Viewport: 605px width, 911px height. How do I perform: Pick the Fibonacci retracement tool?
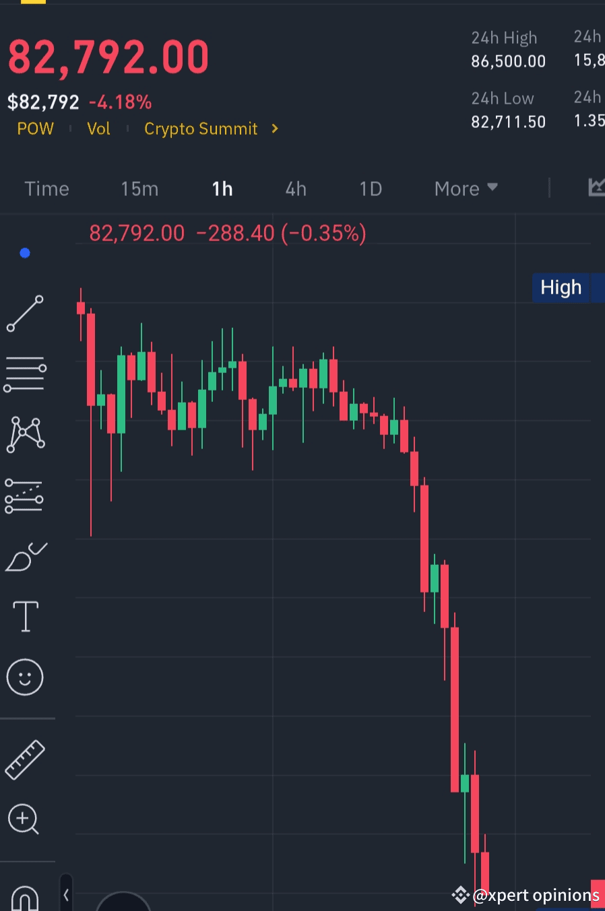24,496
